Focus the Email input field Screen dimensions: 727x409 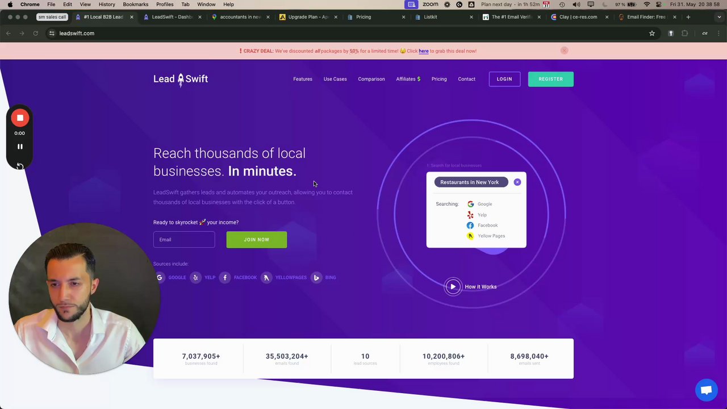[x=184, y=240]
